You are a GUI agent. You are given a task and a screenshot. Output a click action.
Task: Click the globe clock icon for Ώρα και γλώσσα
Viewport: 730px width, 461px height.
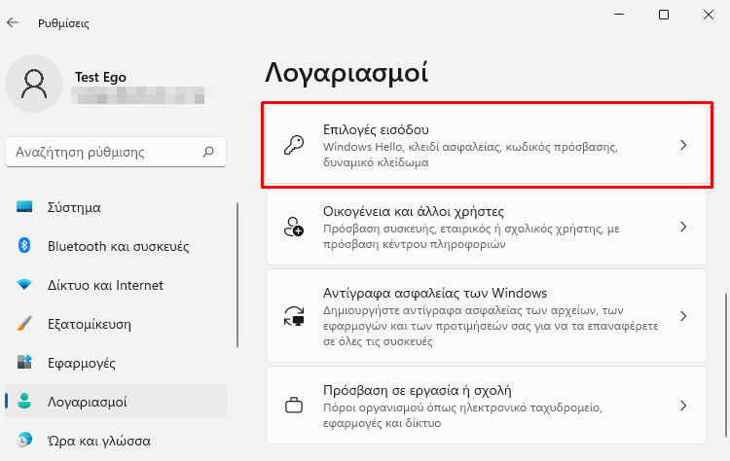(x=24, y=440)
